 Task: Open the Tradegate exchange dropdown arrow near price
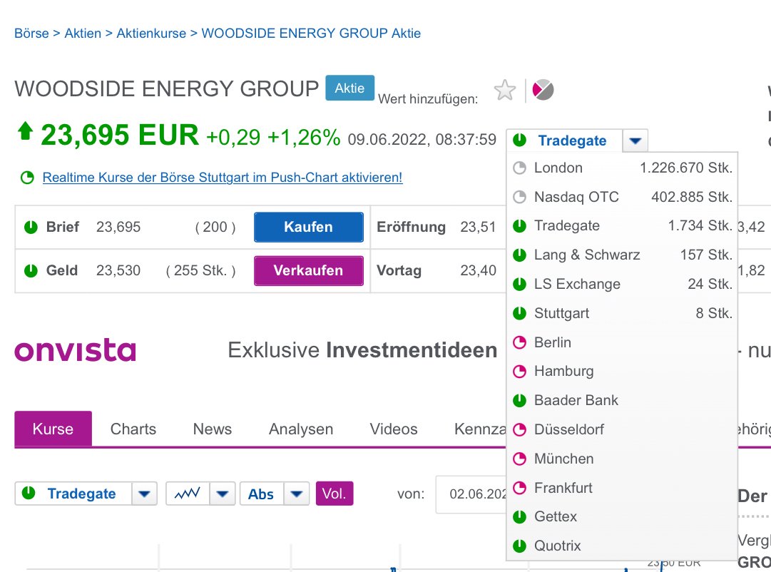(635, 141)
